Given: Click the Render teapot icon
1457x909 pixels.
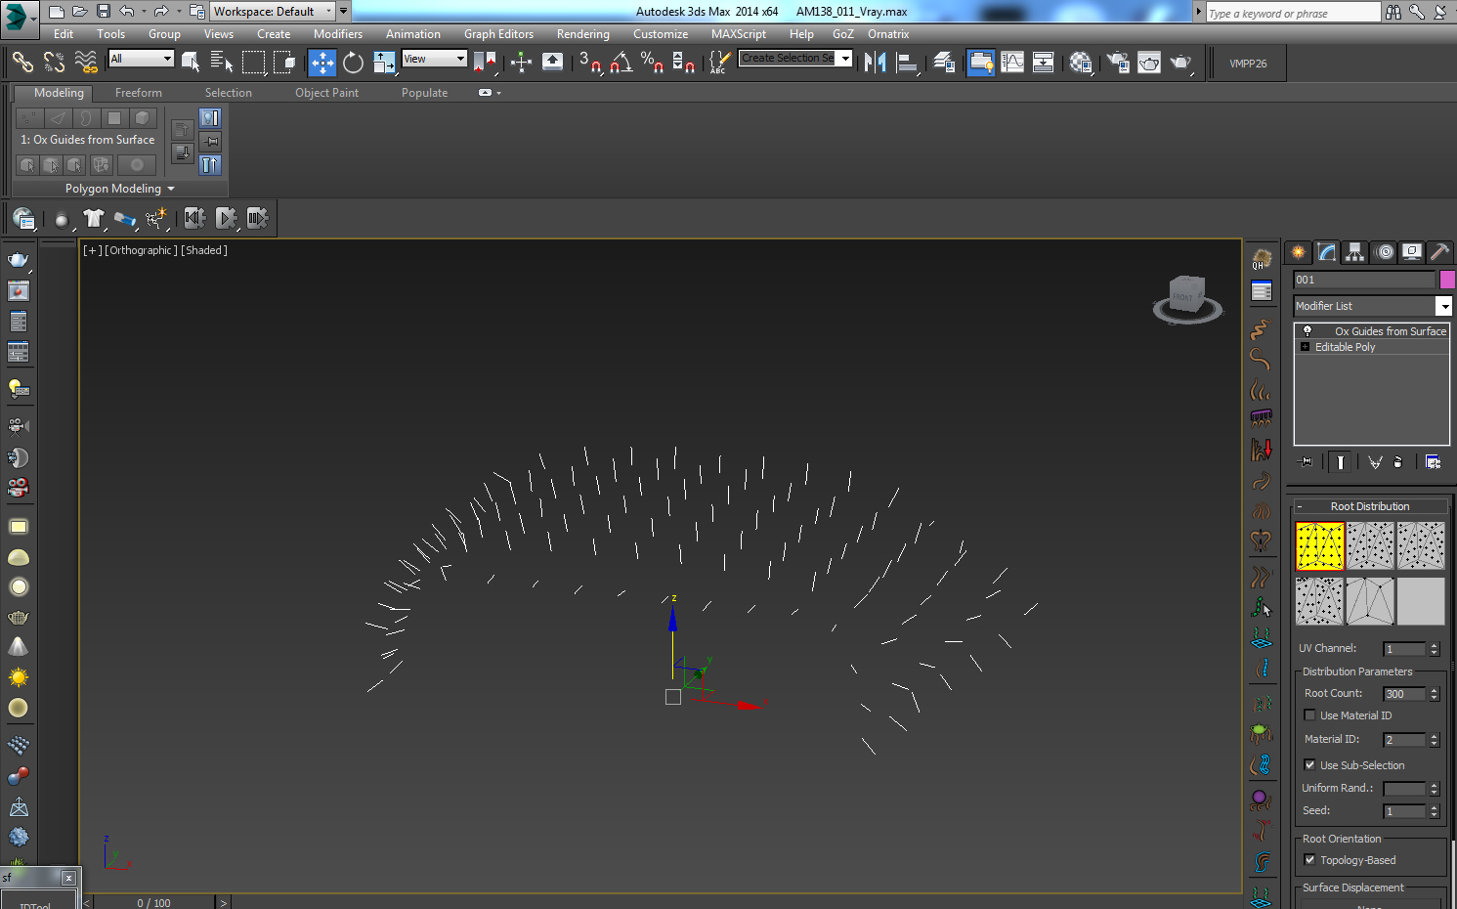Looking at the screenshot, I should 1180,64.
